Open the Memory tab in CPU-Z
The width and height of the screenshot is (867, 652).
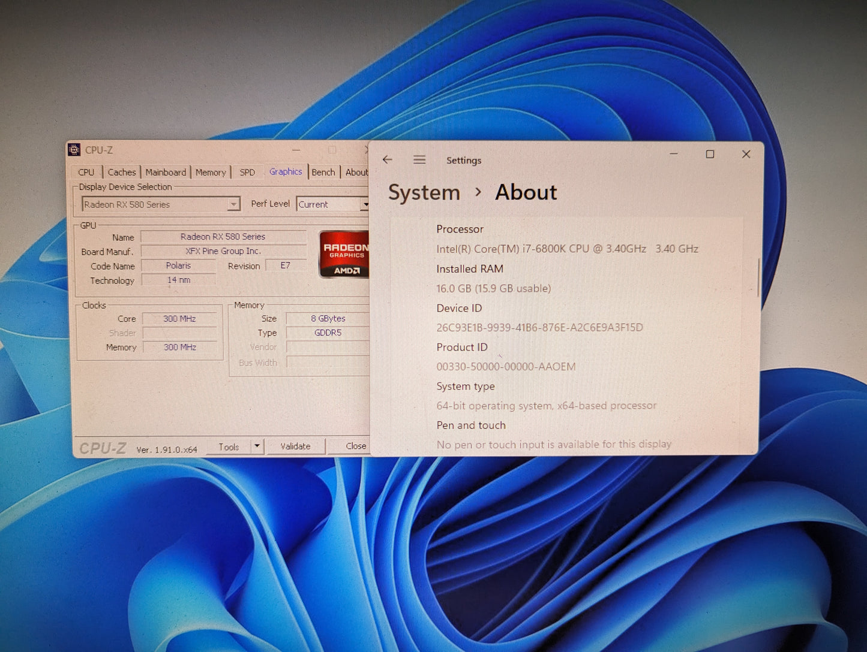tap(211, 173)
